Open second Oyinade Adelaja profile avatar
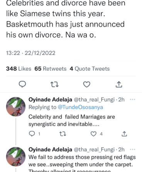This screenshot has height=172, width=142. click(x=16, y=157)
